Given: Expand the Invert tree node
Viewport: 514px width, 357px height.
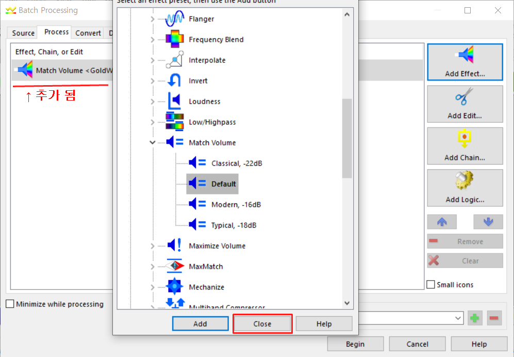Looking at the screenshot, I should 153,81.
